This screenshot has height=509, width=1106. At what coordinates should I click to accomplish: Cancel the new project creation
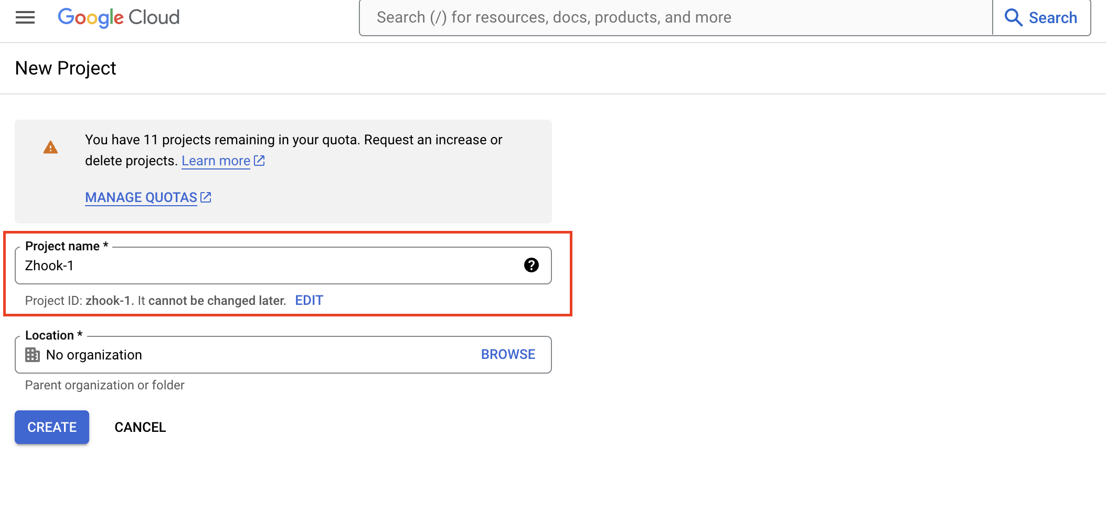point(140,428)
